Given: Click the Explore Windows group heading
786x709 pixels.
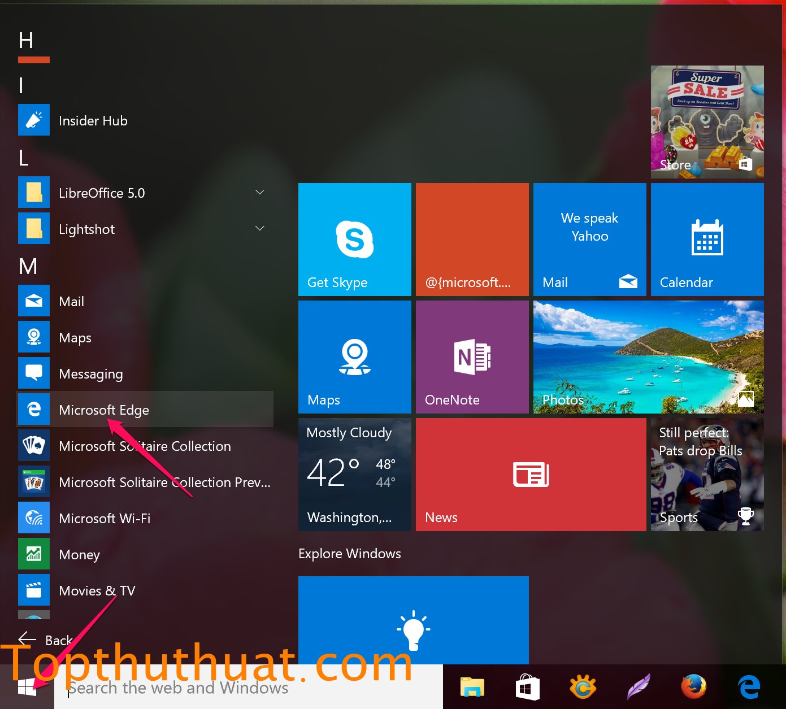Looking at the screenshot, I should pos(350,554).
